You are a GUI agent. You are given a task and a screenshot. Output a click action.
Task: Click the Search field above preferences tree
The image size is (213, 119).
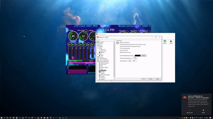[106, 40]
